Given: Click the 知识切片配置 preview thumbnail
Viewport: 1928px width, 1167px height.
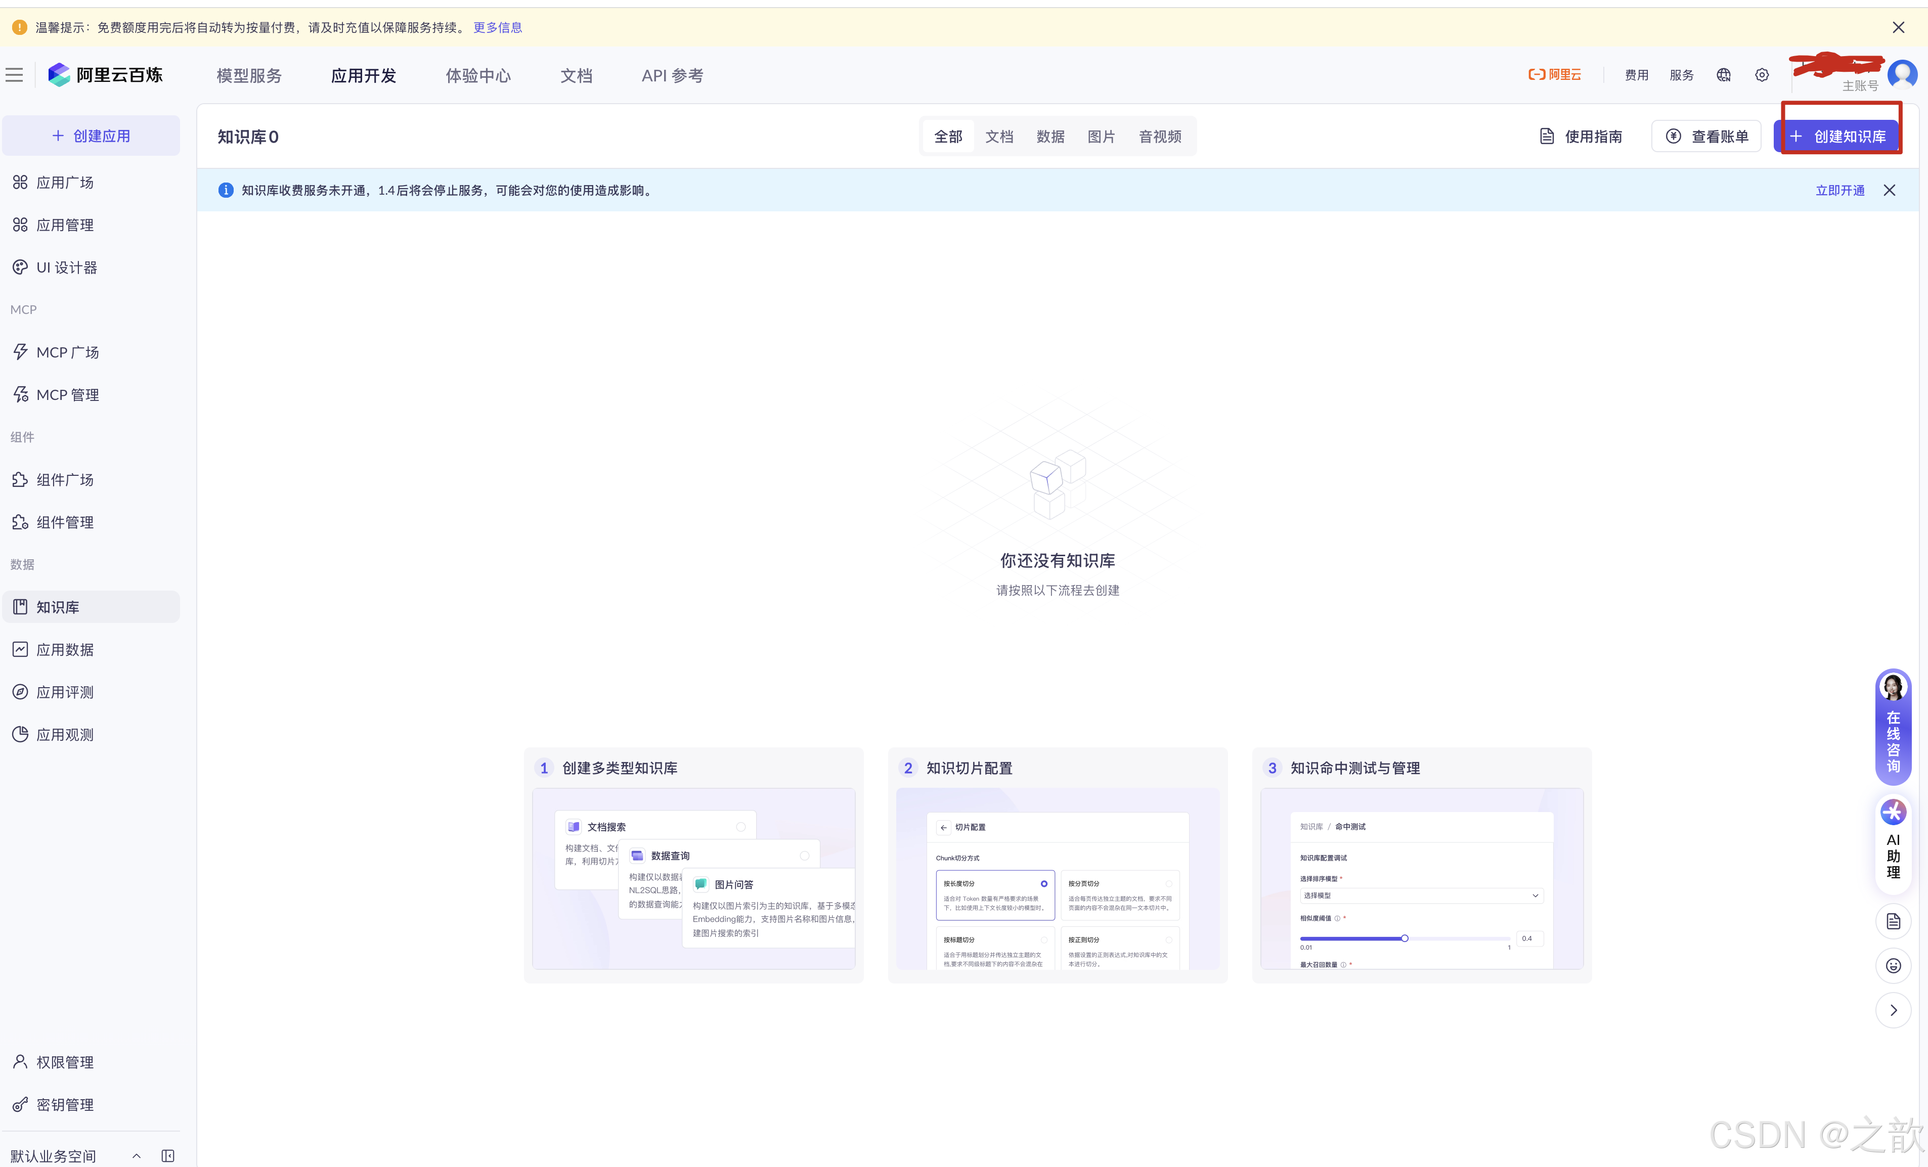Looking at the screenshot, I should click(1057, 878).
